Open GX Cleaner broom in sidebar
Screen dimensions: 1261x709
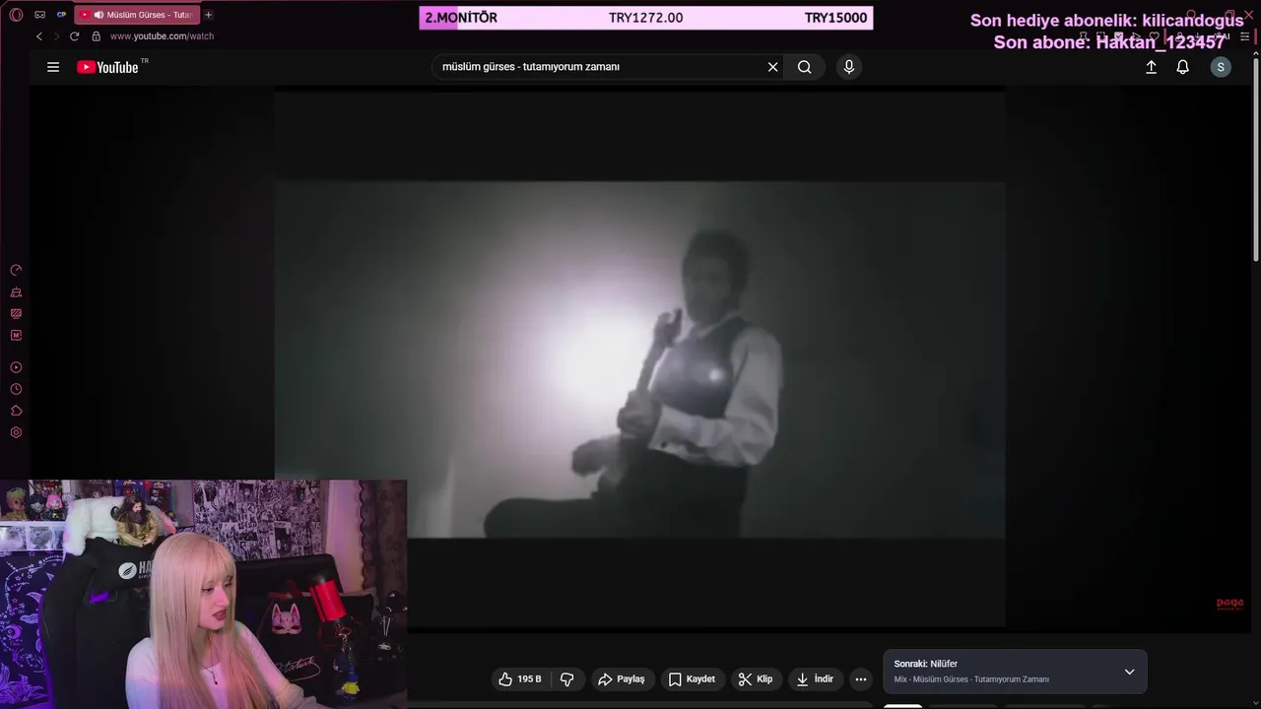click(x=16, y=292)
